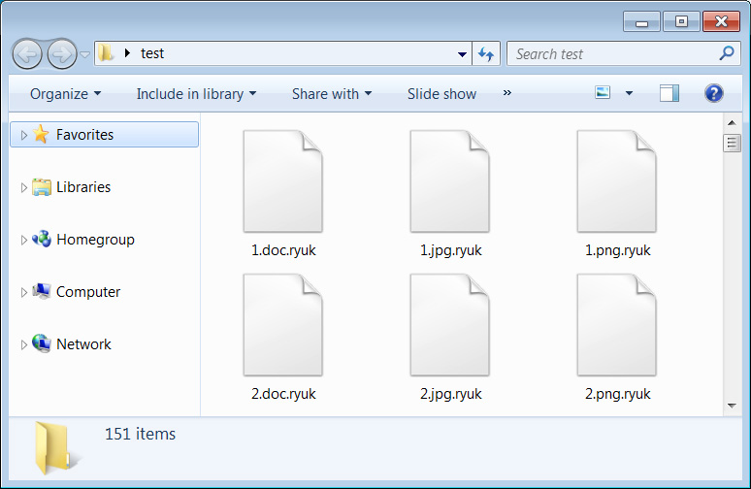Start Slide show from toolbar
This screenshot has width=751, height=489.
click(442, 94)
